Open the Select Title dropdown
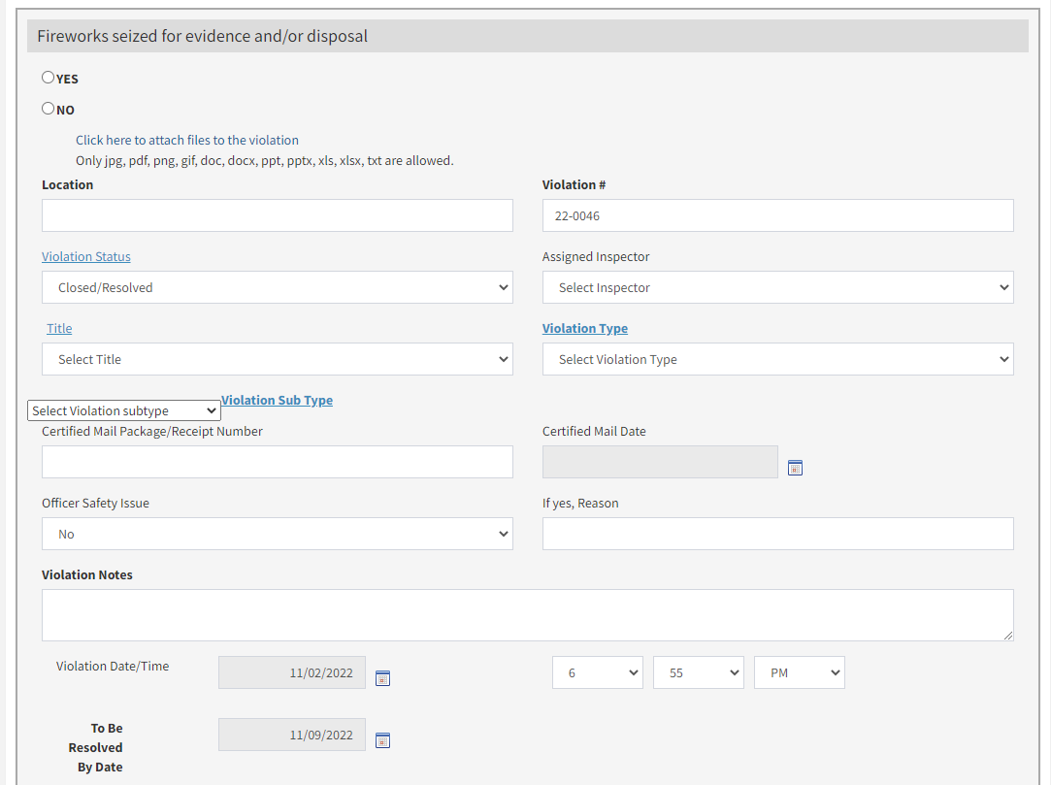This screenshot has width=1051, height=785. coord(278,359)
